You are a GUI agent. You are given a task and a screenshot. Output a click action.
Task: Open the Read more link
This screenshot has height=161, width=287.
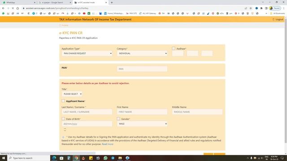click(x=108, y=144)
